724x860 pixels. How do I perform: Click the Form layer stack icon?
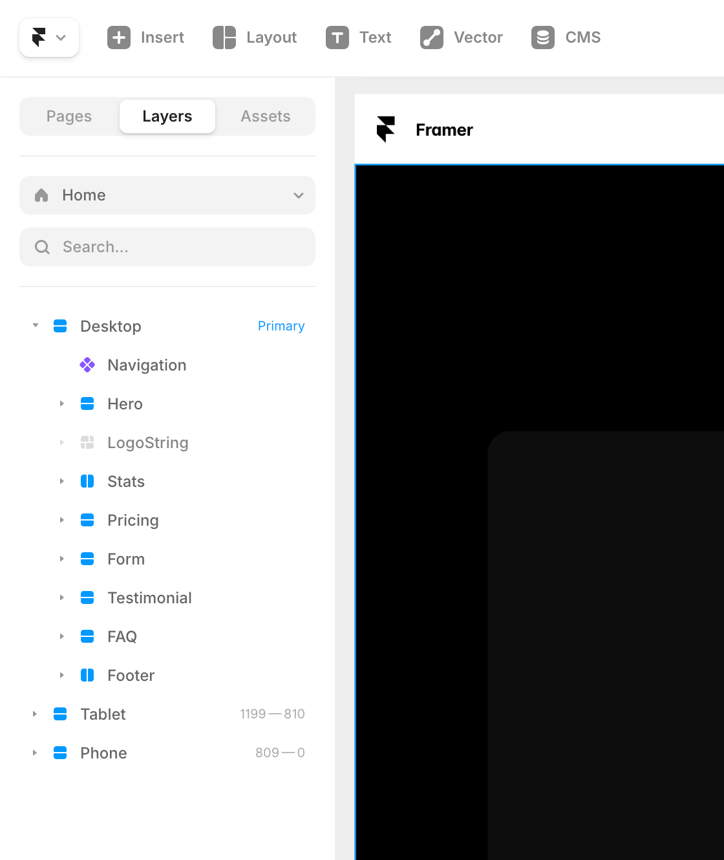(87, 559)
